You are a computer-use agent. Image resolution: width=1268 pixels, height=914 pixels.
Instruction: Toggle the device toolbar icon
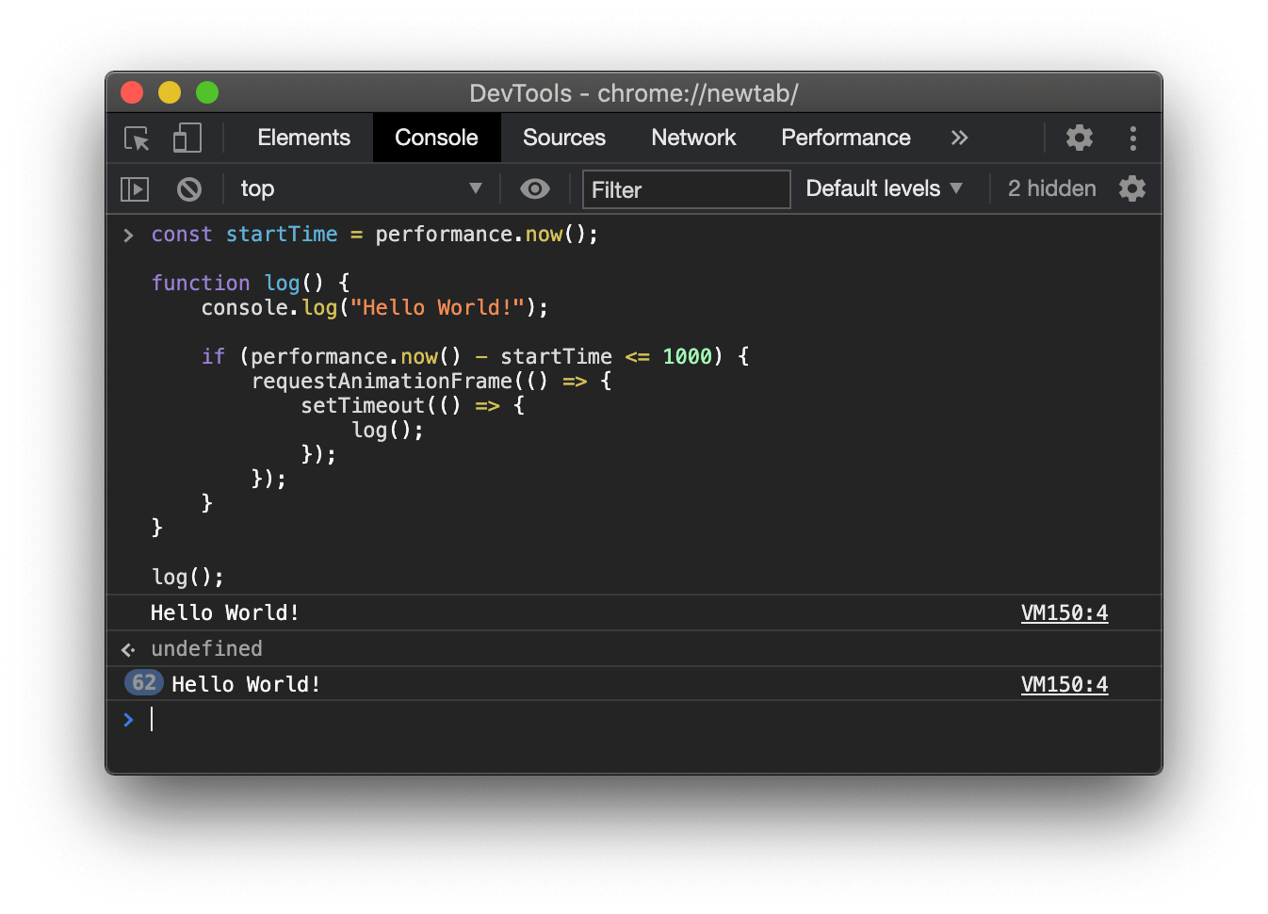click(187, 139)
